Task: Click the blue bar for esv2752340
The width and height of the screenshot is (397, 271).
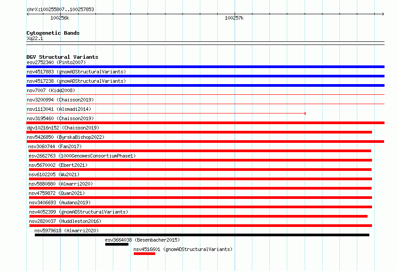Action: [x=205, y=67]
